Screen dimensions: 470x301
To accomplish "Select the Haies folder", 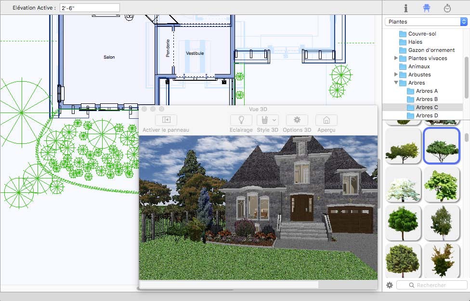I will click(415, 42).
